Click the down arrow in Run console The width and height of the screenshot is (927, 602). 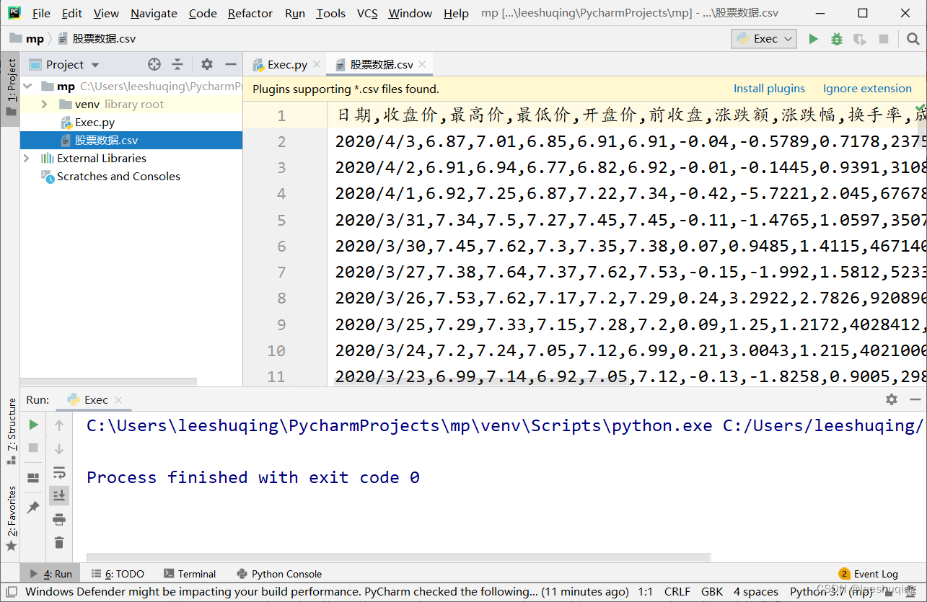tap(59, 448)
